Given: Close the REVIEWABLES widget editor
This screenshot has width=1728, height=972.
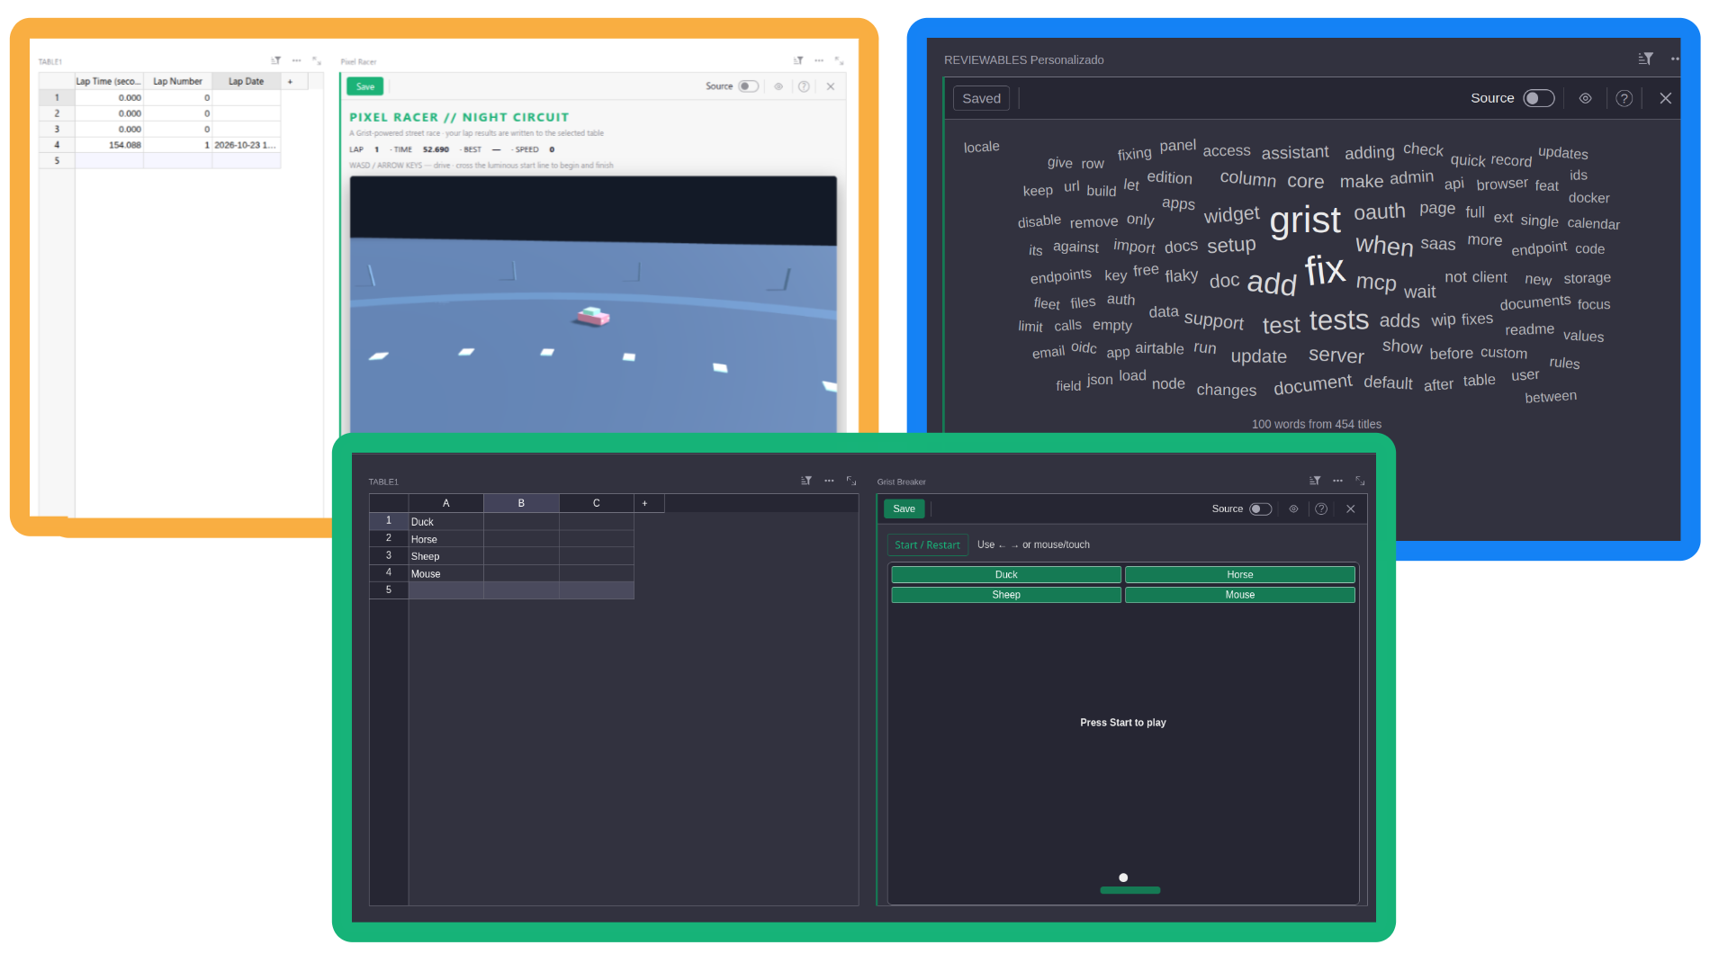Looking at the screenshot, I should coord(1665,98).
